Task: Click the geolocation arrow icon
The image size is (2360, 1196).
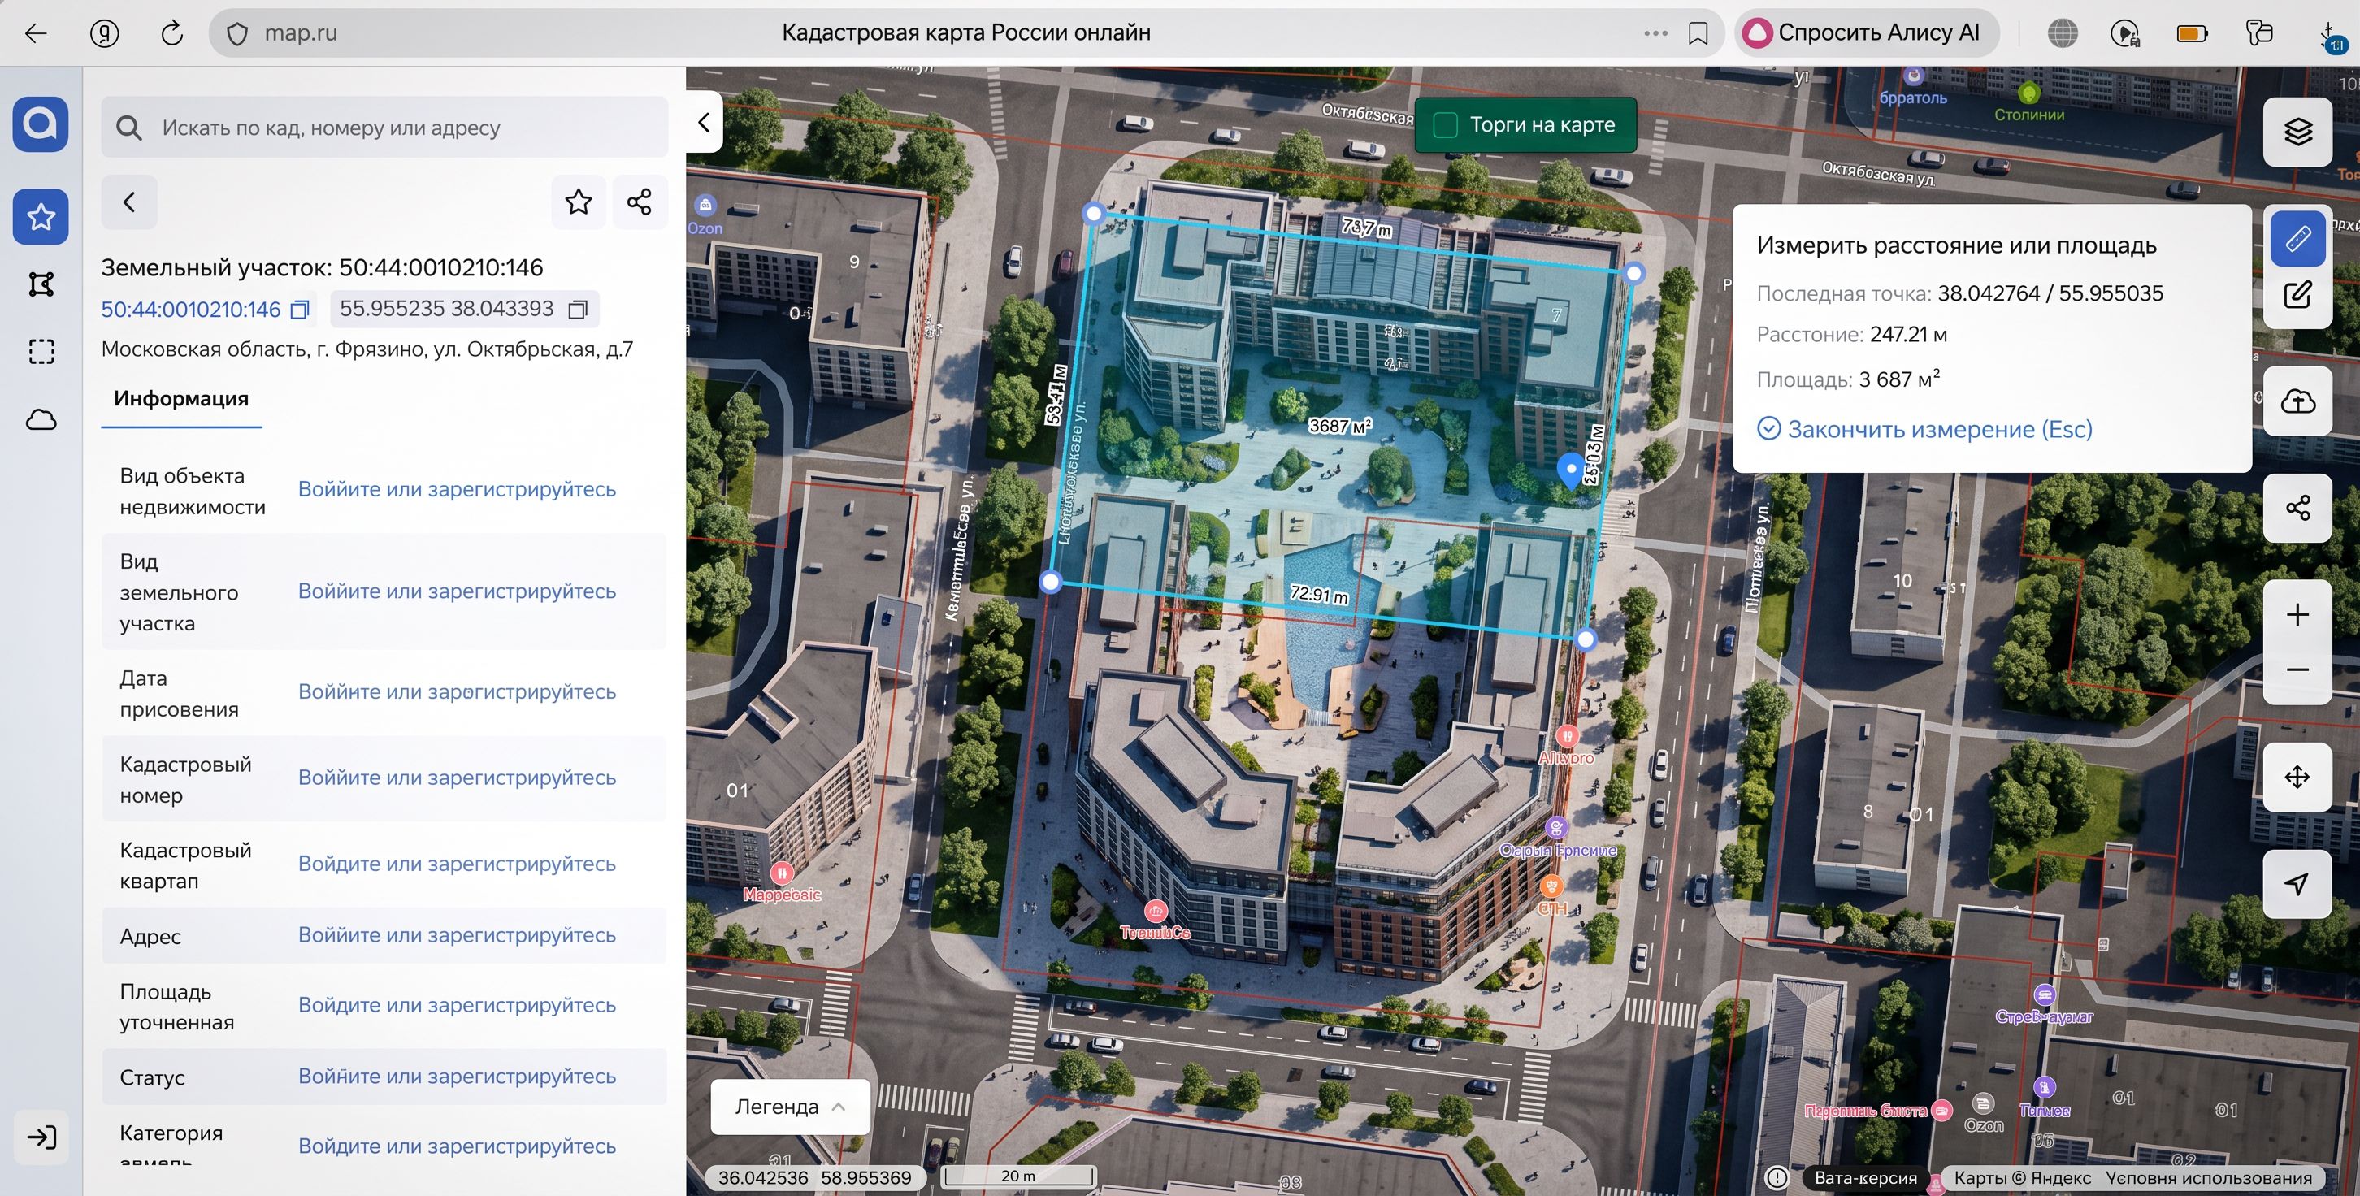Action: tap(2297, 884)
